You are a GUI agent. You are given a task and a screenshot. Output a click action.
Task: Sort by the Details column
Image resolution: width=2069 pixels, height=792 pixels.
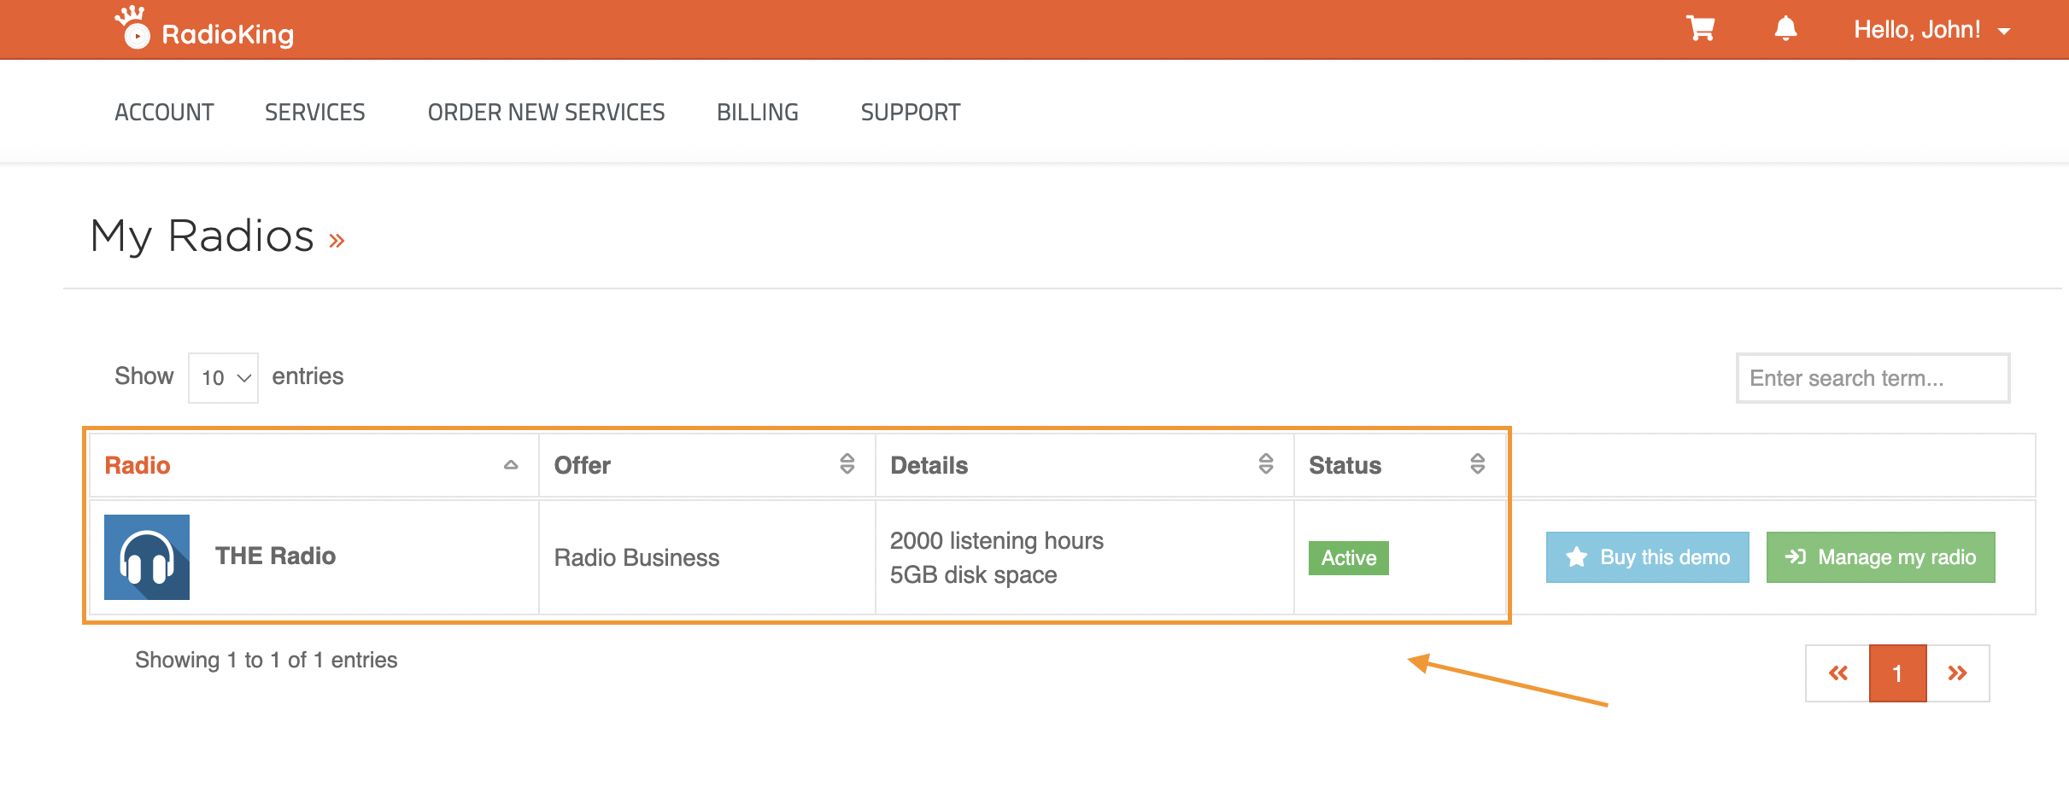1084,465
